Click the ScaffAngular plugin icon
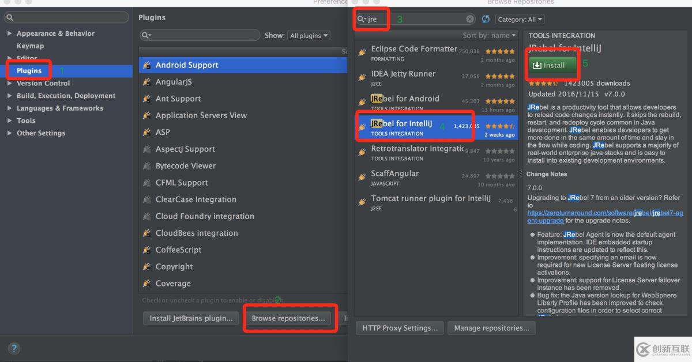The height and width of the screenshot is (362, 692). 362,177
